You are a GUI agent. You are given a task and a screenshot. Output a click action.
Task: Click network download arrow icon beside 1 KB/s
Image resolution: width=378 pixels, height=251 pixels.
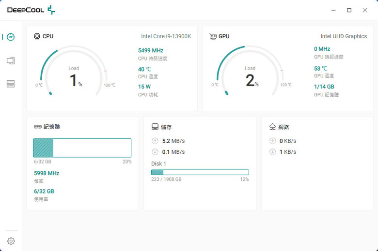click(272, 152)
